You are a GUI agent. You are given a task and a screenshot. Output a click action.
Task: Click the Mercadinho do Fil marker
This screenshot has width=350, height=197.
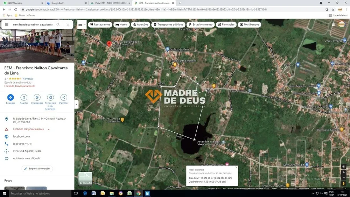coord(307,165)
